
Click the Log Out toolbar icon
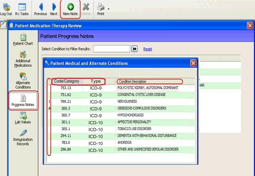point(6,7)
